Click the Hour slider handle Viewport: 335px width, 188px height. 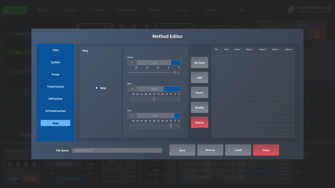click(175, 72)
